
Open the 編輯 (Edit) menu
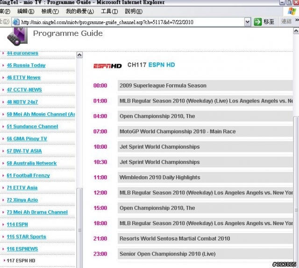25,11
